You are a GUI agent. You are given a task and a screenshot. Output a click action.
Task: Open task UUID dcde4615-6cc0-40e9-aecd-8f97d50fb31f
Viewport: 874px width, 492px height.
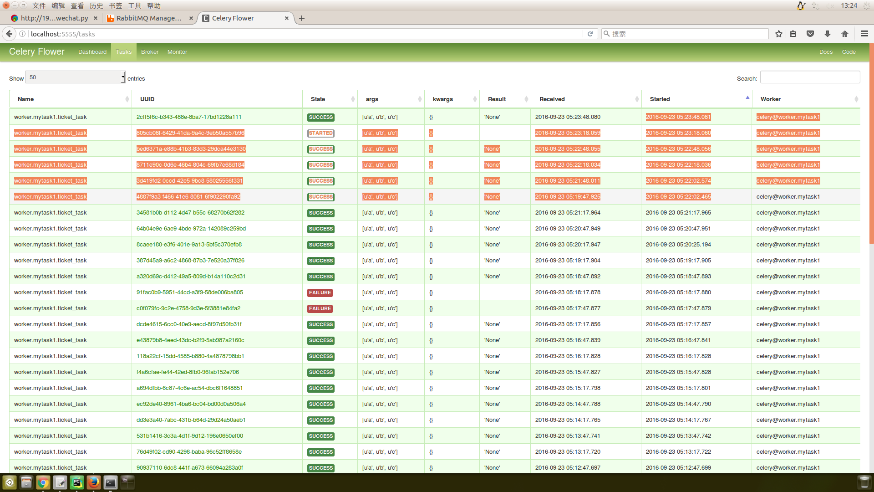189,324
